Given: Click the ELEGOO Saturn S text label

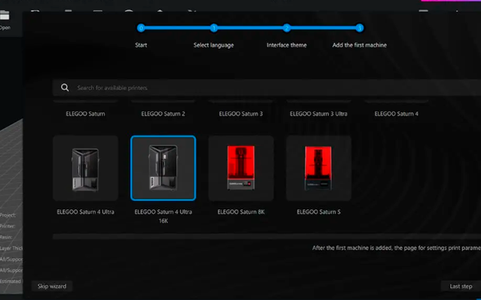Looking at the screenshot, I should (319, 212).
